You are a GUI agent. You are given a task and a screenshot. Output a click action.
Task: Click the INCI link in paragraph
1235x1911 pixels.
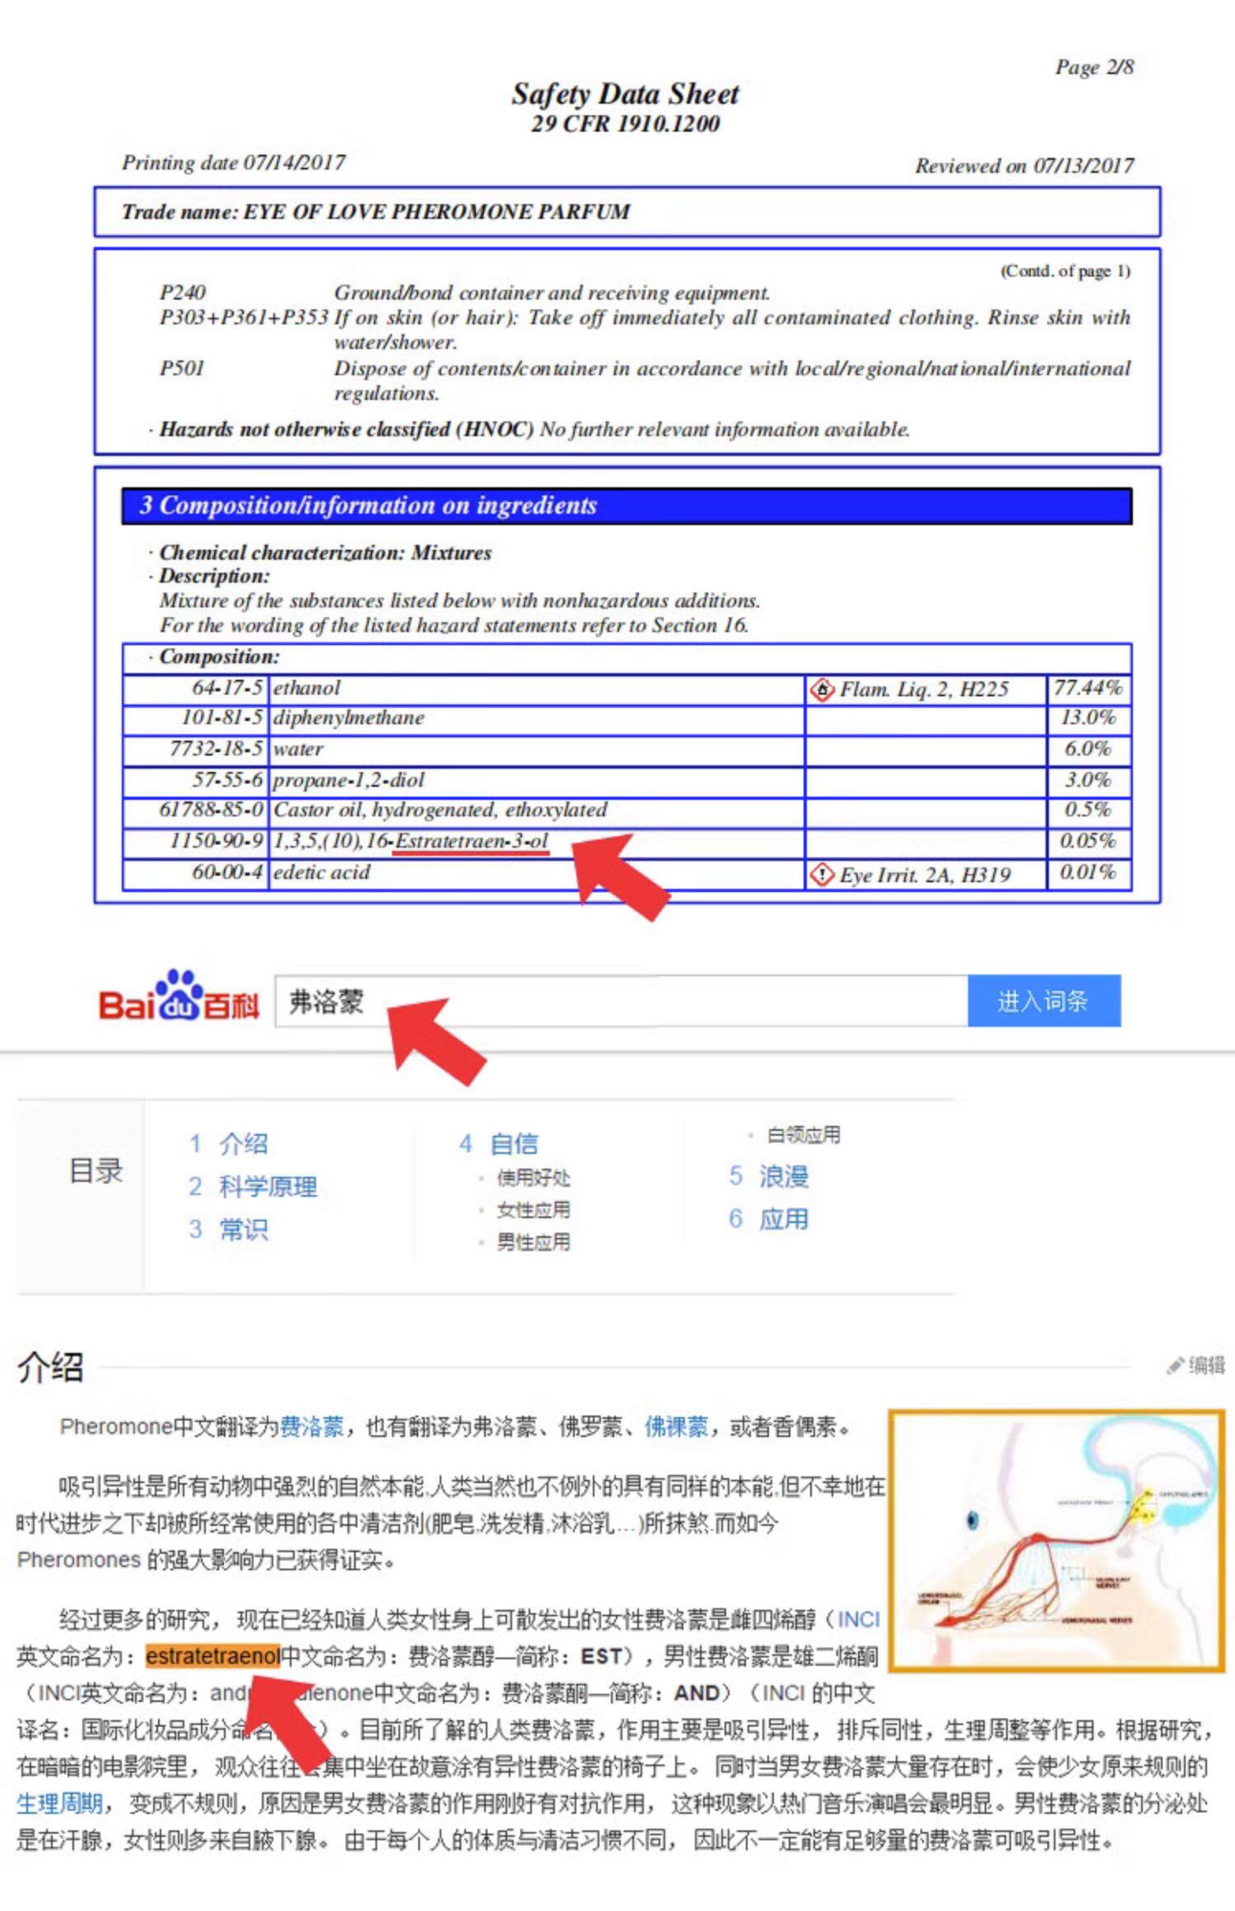859,1620
